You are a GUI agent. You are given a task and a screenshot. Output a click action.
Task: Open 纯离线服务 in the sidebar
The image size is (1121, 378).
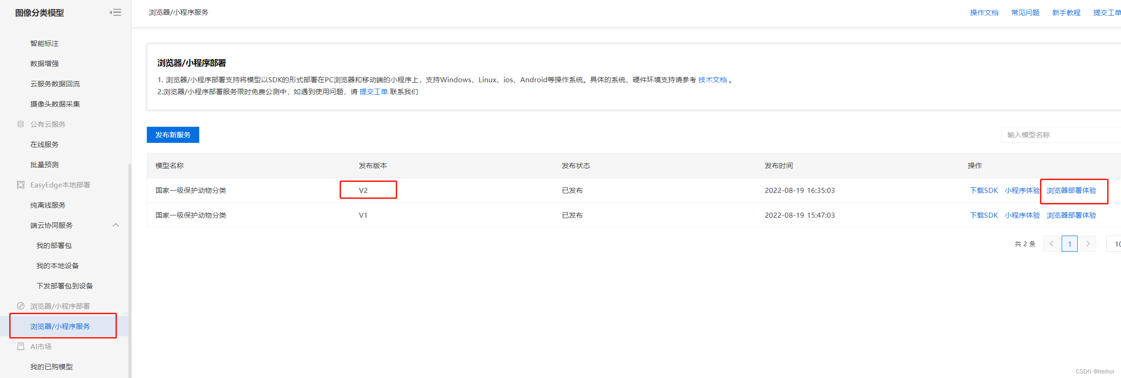point(48,205)
